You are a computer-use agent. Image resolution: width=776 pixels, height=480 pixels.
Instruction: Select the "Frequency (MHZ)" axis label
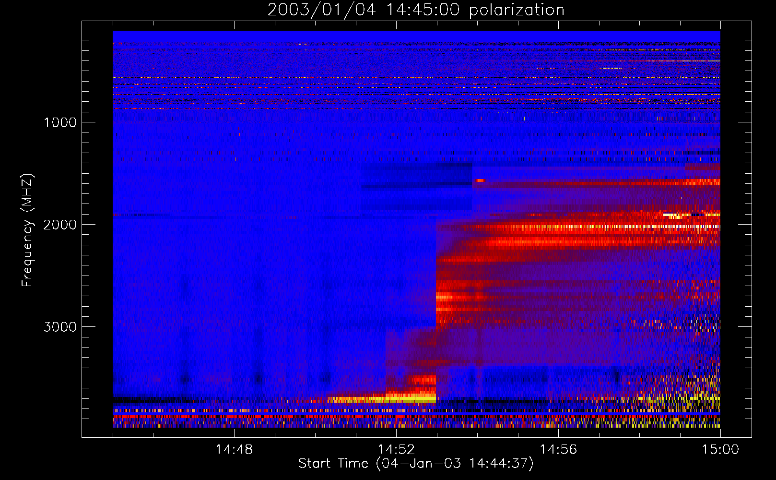(28, 230)
